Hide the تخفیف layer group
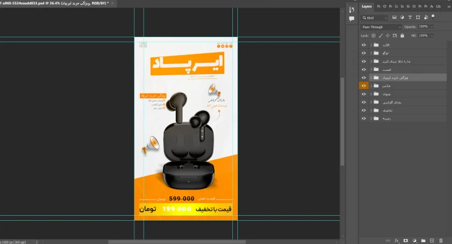Image resolution: width=452 pixels, height=244 pixels. 363,110
